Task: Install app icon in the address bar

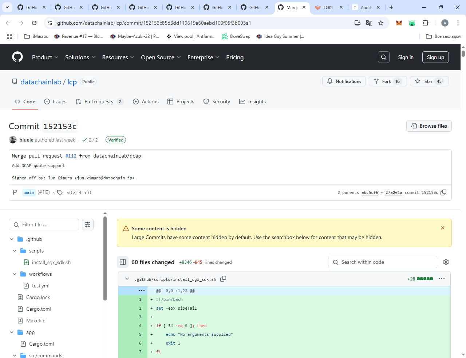Action: [358, 23]
